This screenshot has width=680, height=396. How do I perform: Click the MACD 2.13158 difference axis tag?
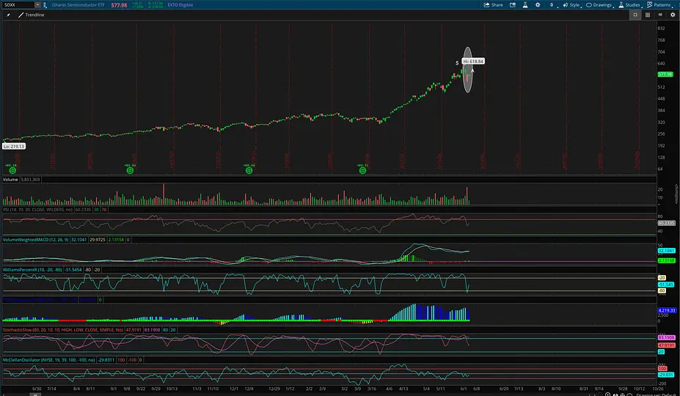tap(666, 260)
